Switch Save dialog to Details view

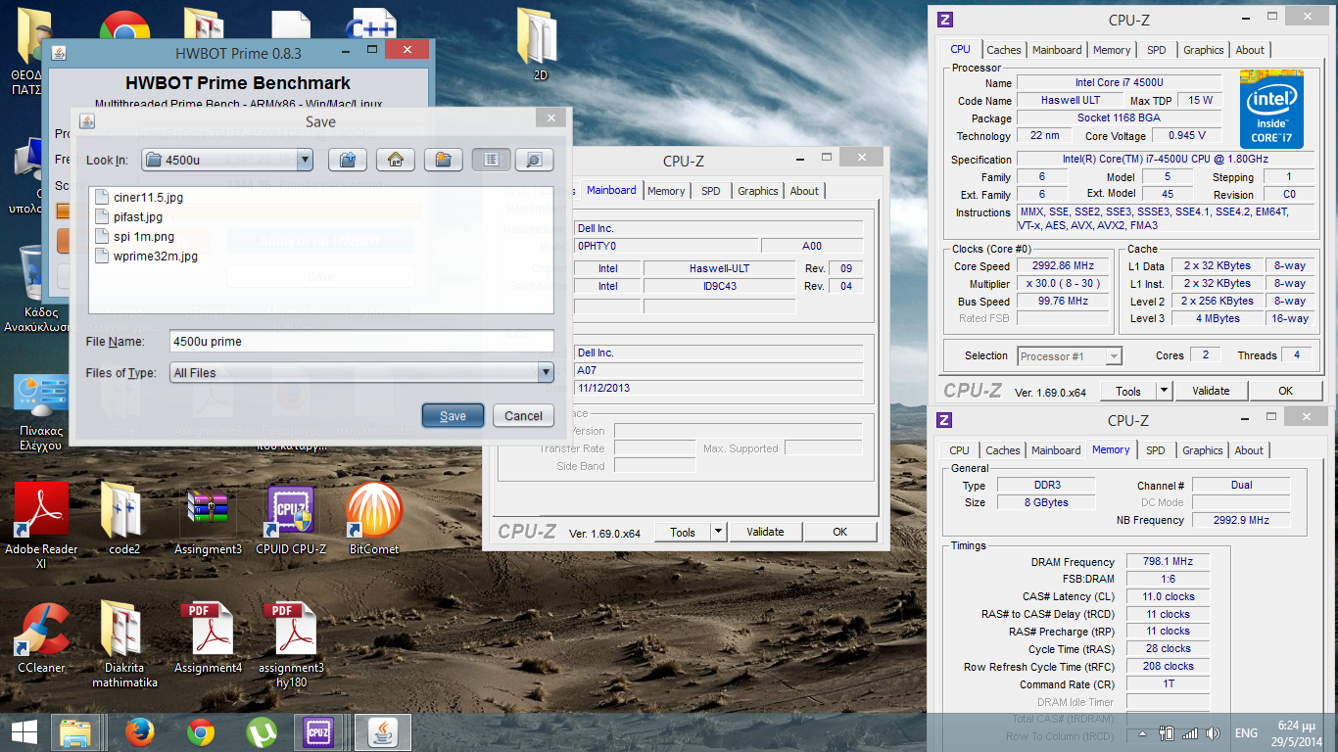pos(534,160)
